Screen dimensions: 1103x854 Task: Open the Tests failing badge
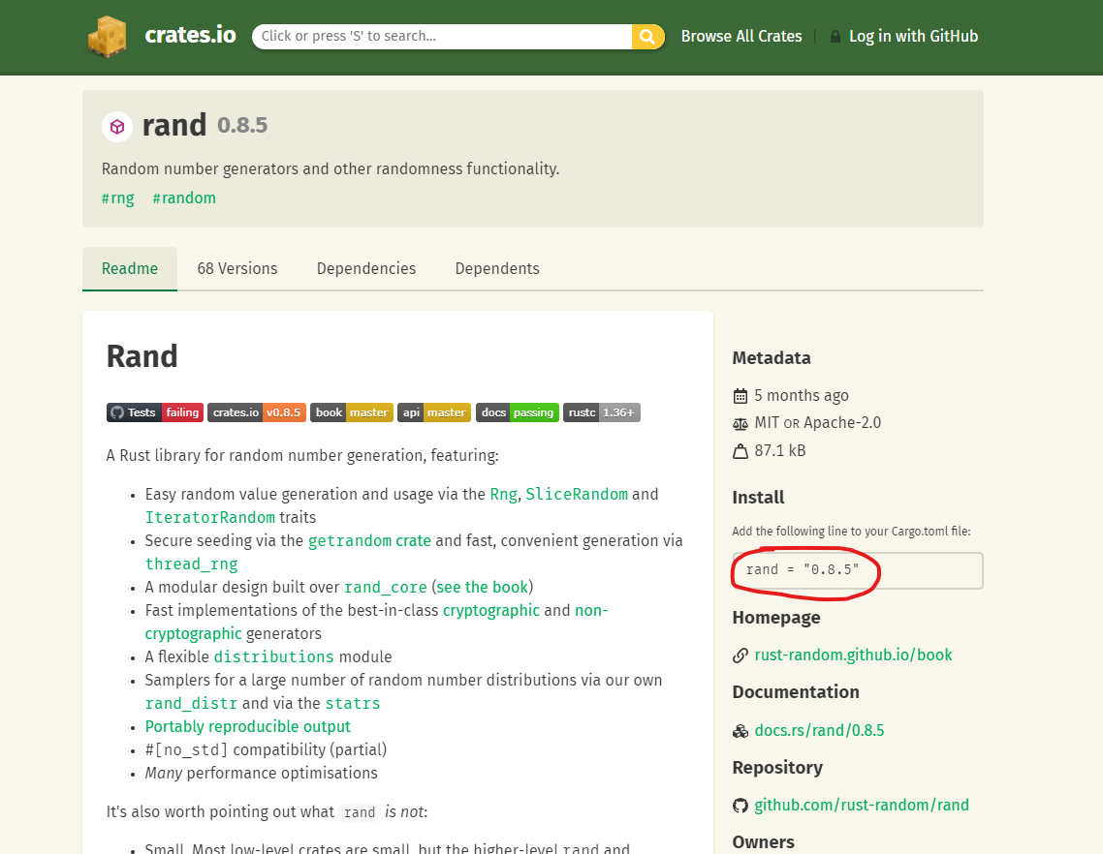[155, 412]
